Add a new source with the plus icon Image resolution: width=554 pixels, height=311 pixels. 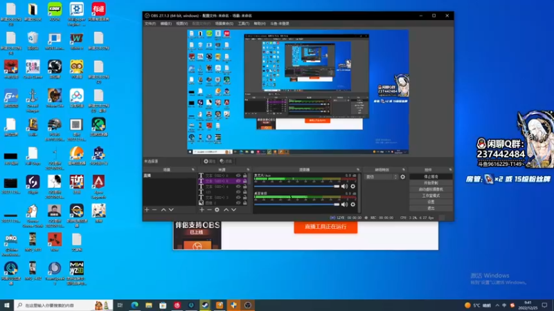click(x=202, y=210)
